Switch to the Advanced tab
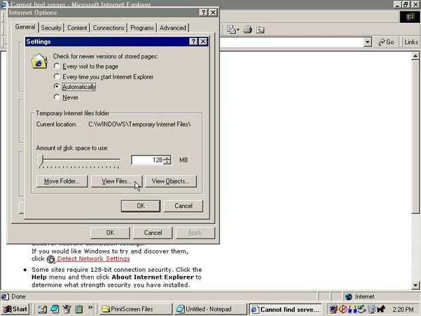Viewport: 421px width, 316px height. coord(173,28)
